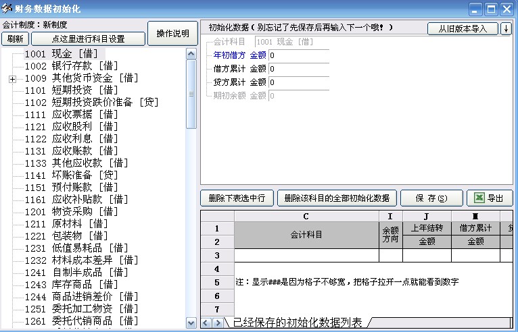Screen dimensions: 518x332
Task: Select account 1151 预付账款 [借]
Action: click(x=72, y=188)
